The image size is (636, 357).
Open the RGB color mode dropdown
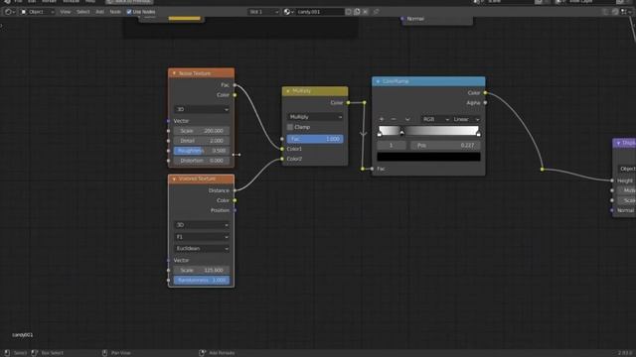click(435, 119)
